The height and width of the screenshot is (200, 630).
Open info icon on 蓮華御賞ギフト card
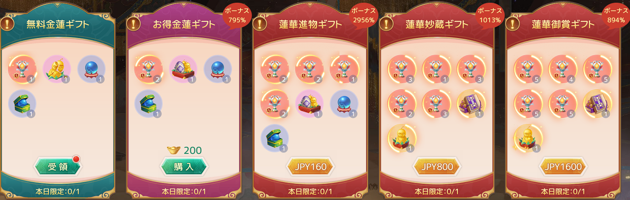coord(514,23)
